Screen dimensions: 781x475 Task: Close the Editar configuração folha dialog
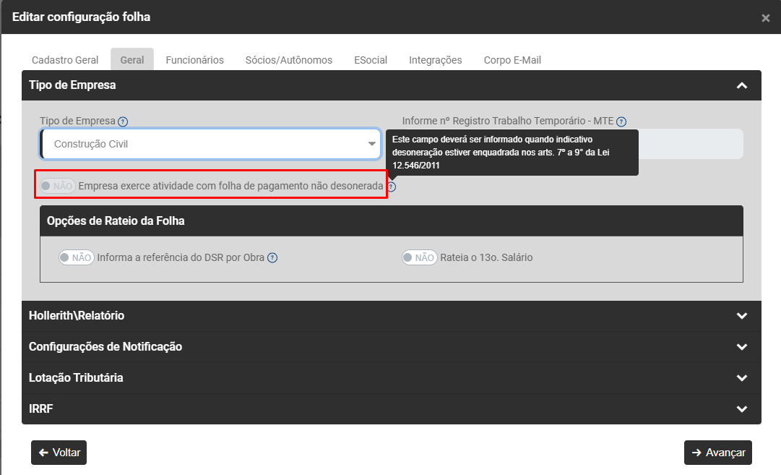click(x=765, y=18)
